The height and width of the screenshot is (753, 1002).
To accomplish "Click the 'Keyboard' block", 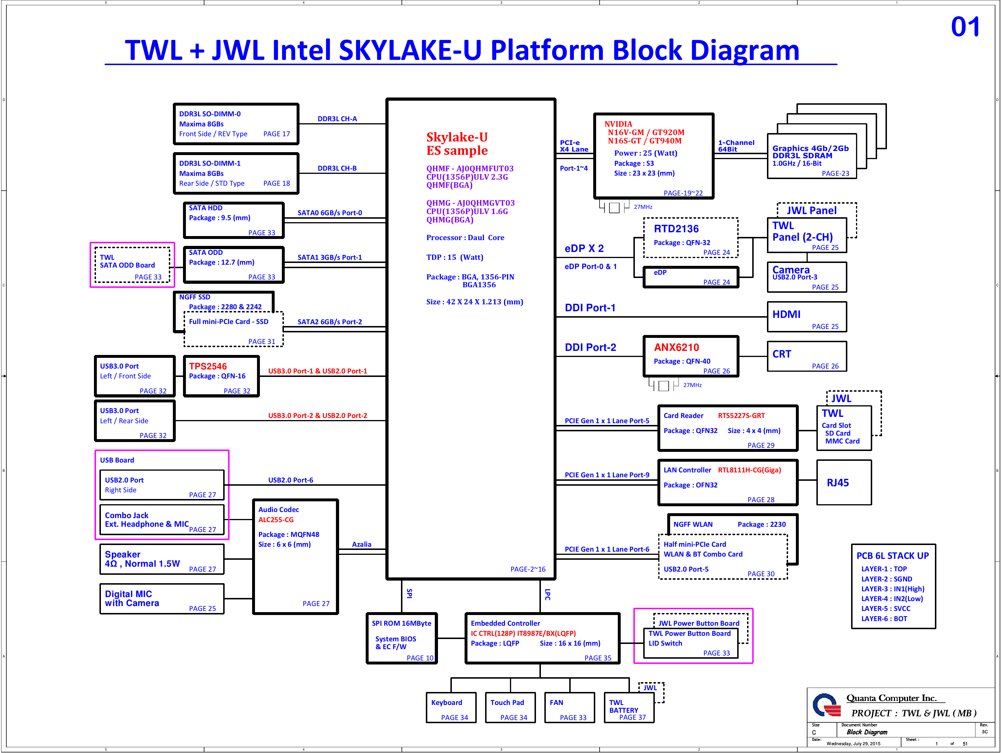I will 451,708.
